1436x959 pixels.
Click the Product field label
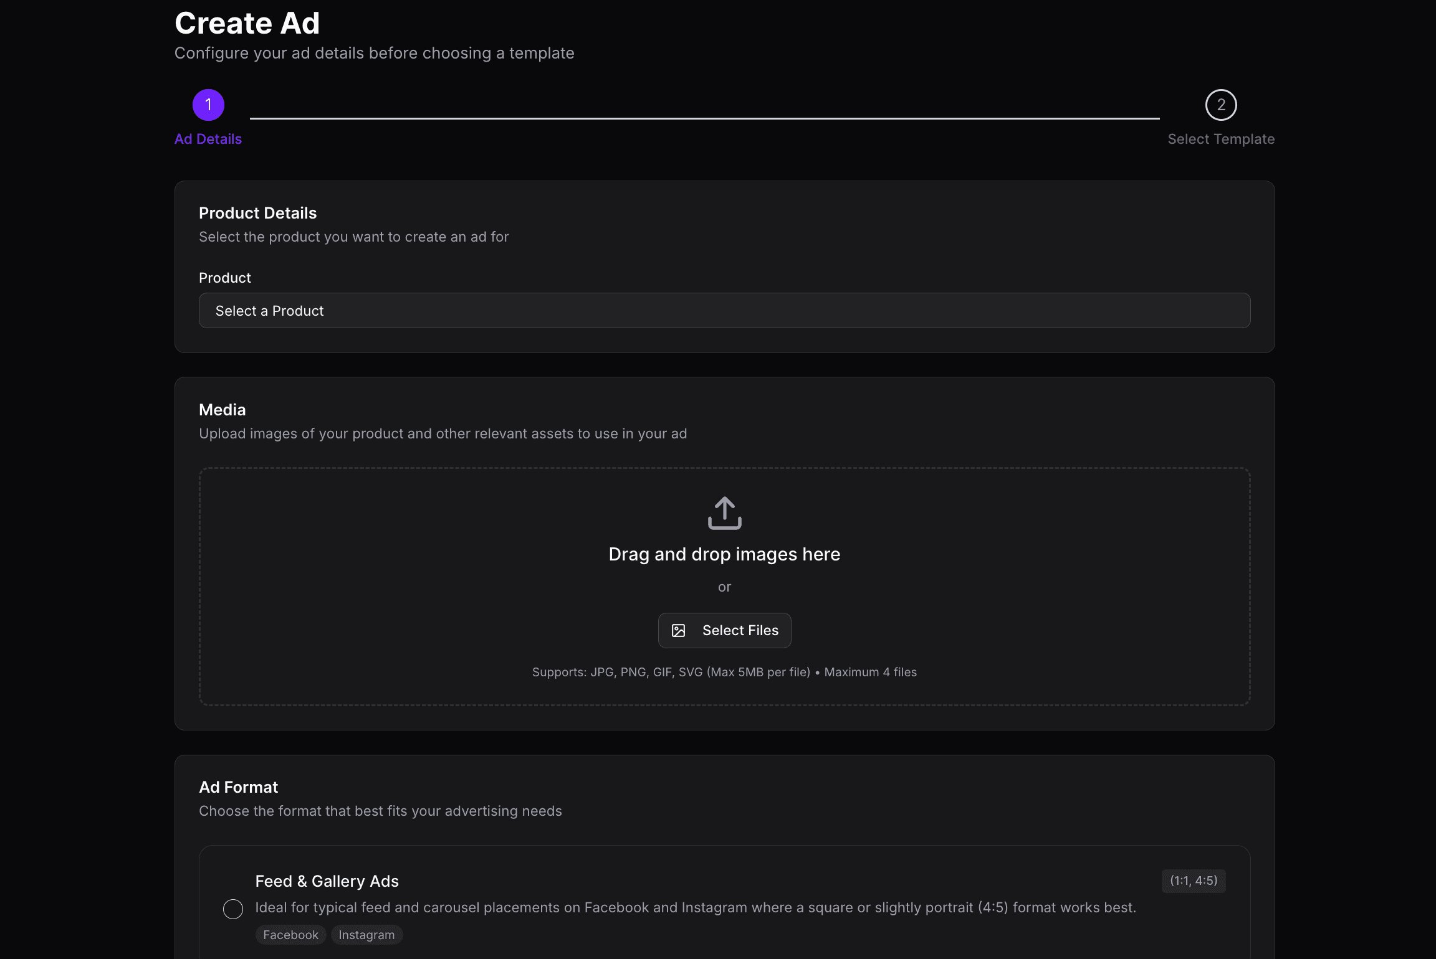[x=224, y=278]
